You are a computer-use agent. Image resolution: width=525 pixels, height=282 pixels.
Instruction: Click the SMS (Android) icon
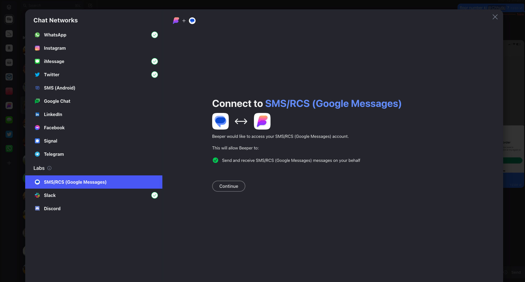click(37, 88)
